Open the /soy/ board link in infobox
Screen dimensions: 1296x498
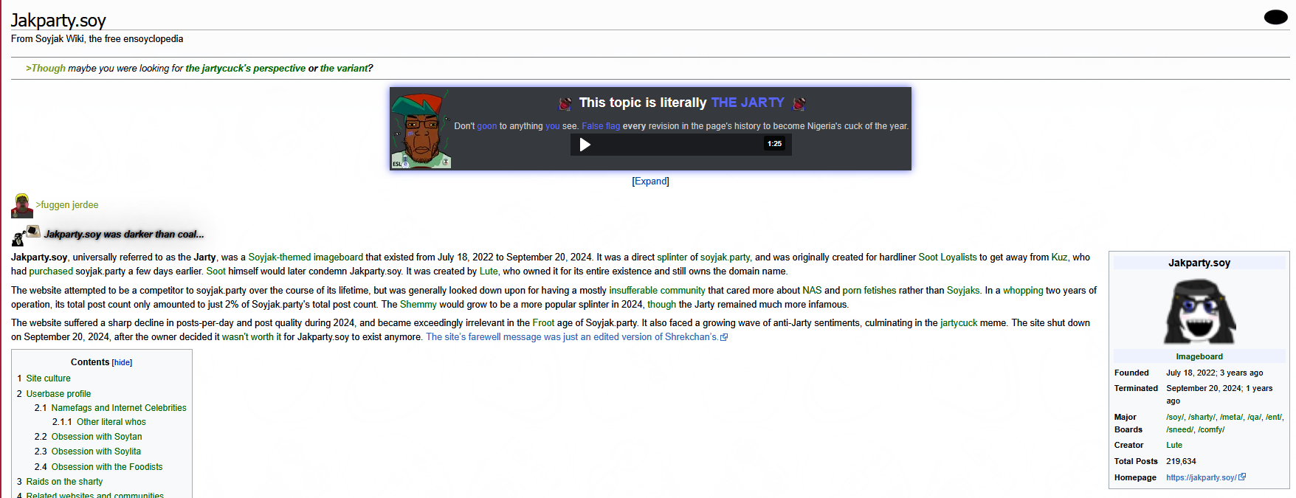tap(1175, 417)
